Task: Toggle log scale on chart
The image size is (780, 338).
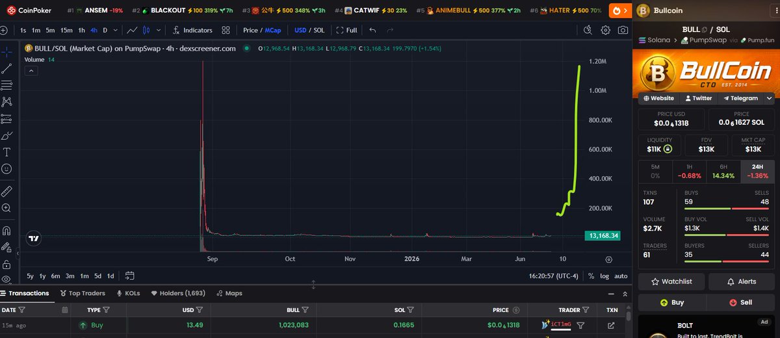Action: tap(604, 276)
